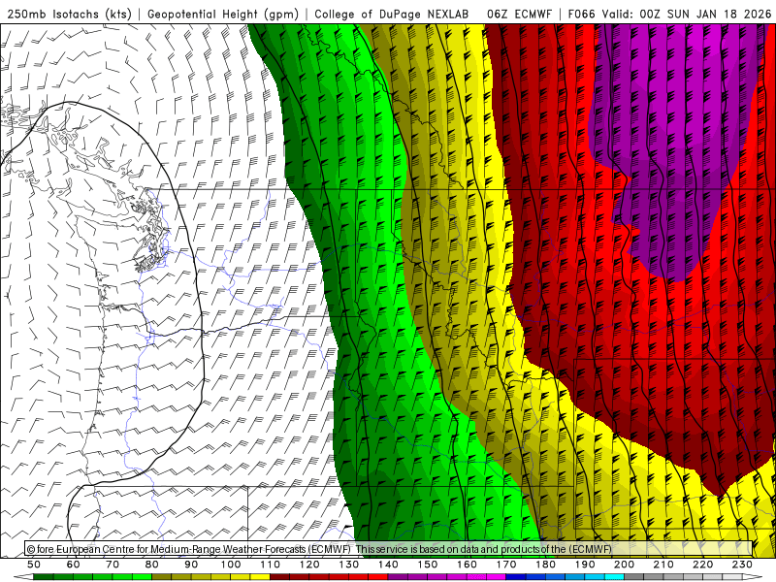Screen dimensions: 776x582
Task: Click the darkest green swatch starting the color bar
Action: pyautogui.click(x=44, y=576)
